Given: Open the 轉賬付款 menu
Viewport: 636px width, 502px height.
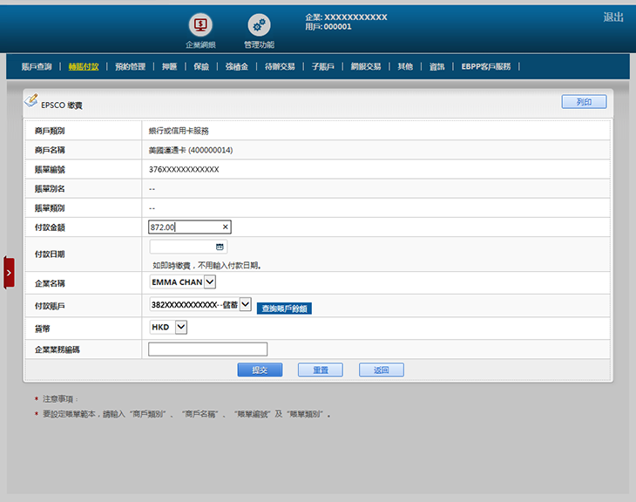Looking at the screenshot, I should click(x=84, y=66).
